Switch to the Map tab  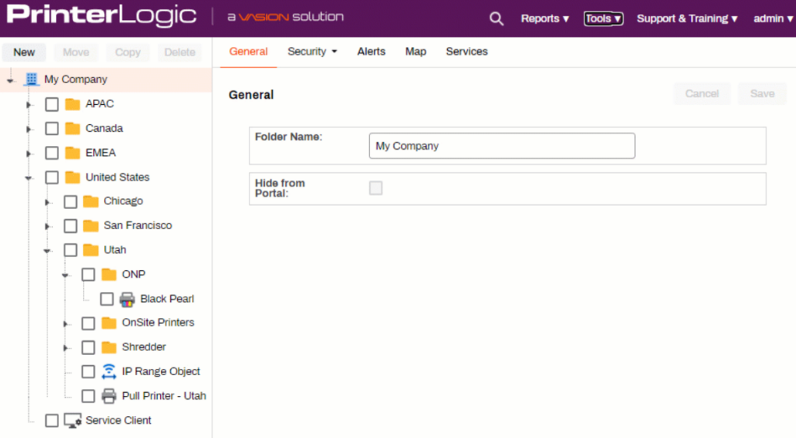pos(415,52)
